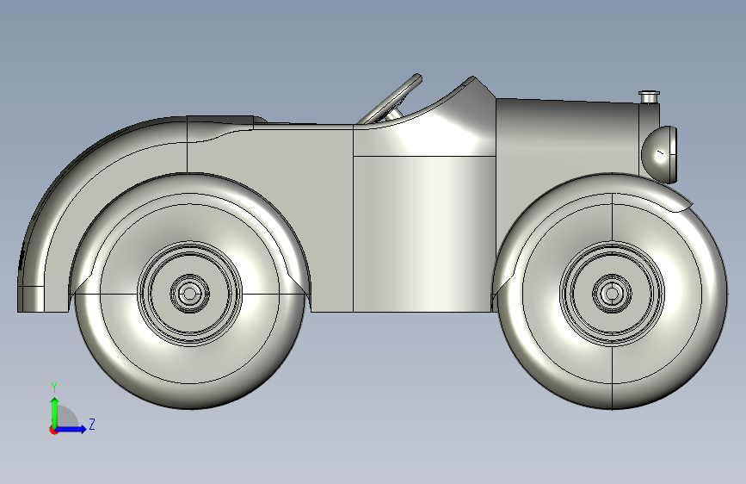The height and width of the screenshot is (484, 746).
Task: Select the door panel below the cockpit
Action: coord(422,233)
